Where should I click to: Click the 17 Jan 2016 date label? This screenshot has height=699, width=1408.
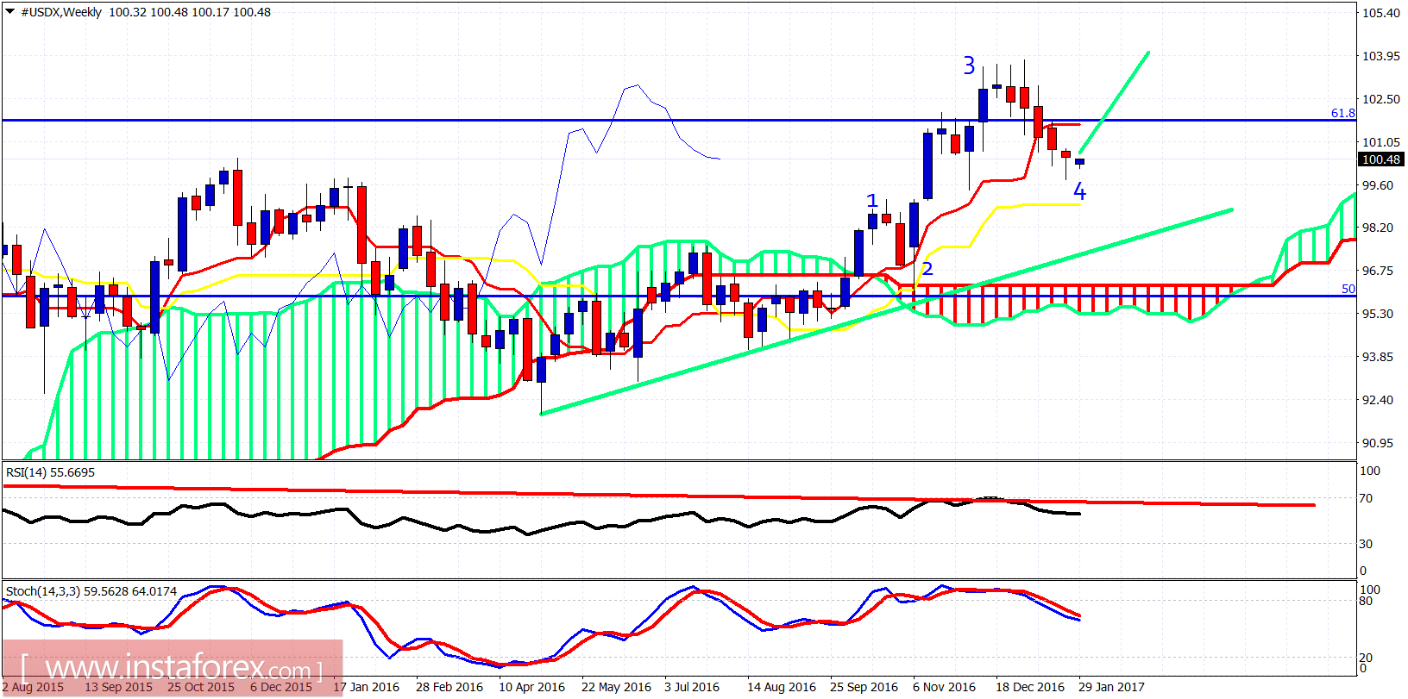pyautogui.click(x=367, y=687)
